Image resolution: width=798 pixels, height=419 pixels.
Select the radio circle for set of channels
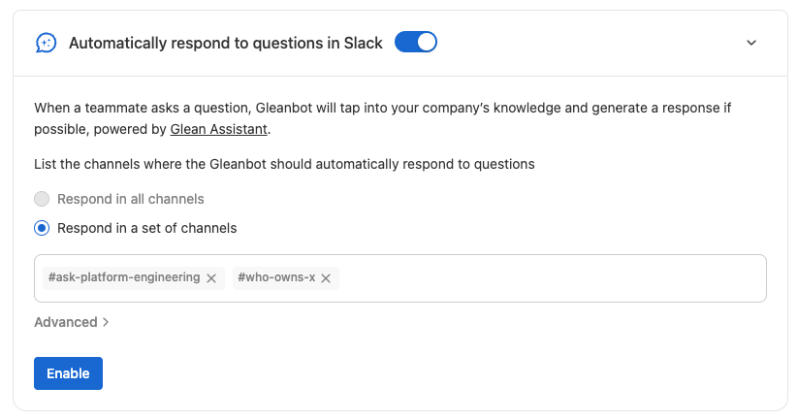click(42, 229)
